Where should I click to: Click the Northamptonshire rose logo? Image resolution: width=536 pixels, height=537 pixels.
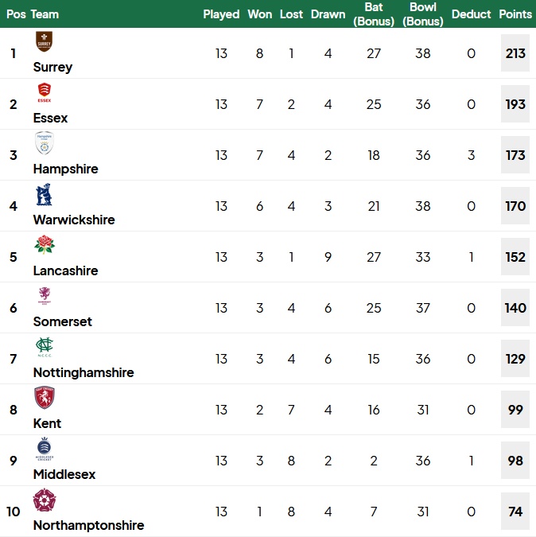(45, 500)
